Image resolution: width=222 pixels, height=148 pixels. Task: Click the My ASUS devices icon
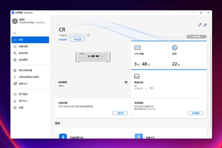(15, 70)
